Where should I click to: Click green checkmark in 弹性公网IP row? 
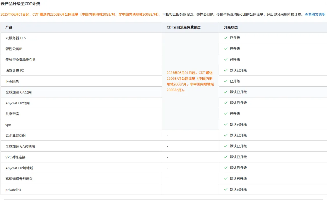(x=226, y=49)
